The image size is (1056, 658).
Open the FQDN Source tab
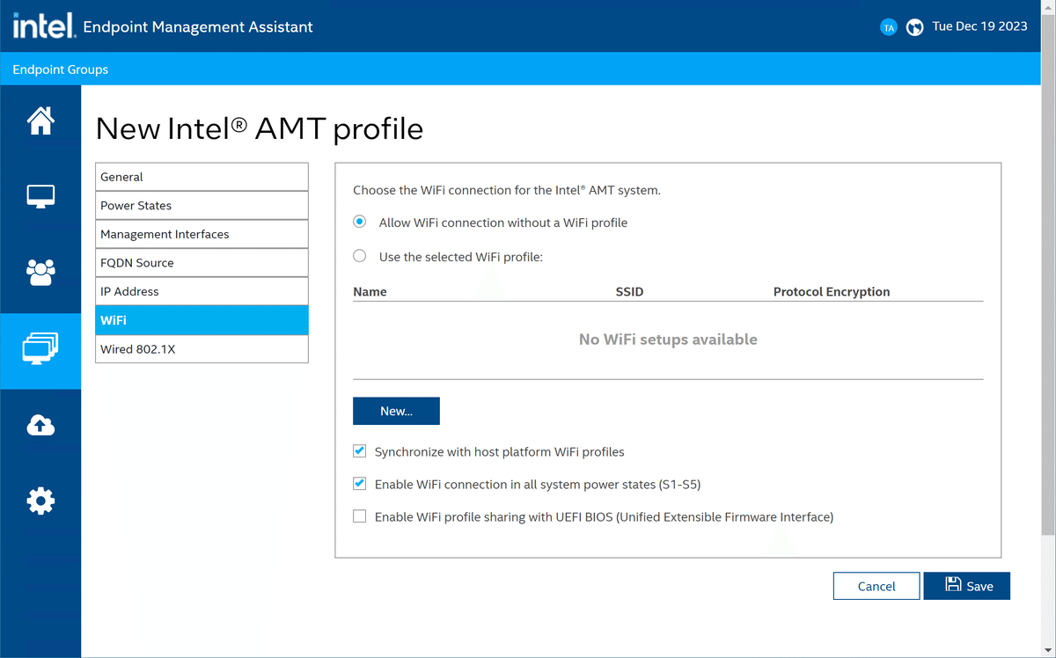pyautogui.click(x=202, y=263)
